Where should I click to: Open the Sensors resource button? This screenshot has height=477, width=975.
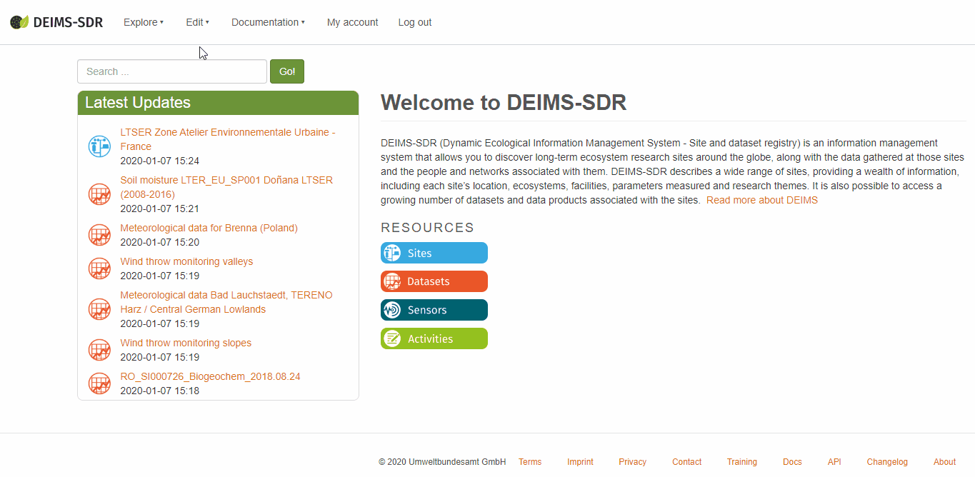point(434,310)
